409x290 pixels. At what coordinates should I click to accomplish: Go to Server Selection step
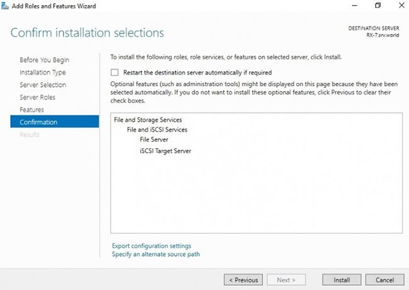43,84
